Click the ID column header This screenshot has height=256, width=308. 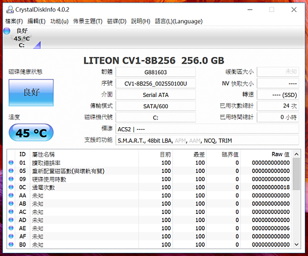click(x=23, y=154)
